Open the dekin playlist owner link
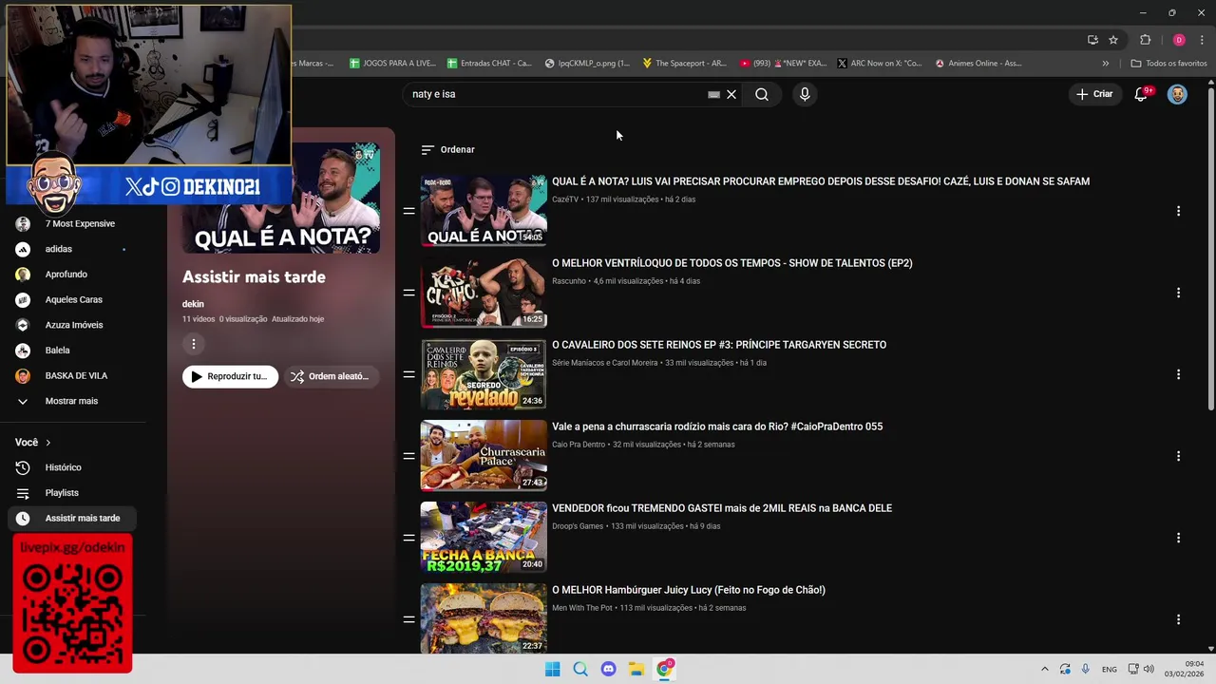Image resolution: width=1216 pixels, height=684 pixels. [193, 304]
